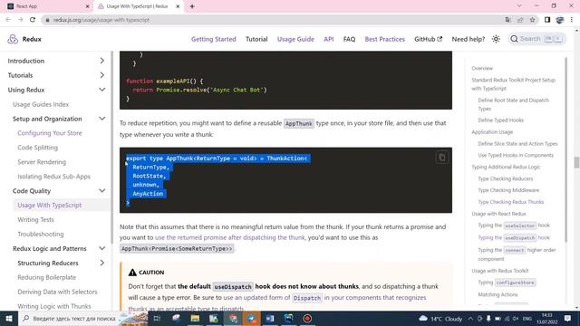The height and width of the screenshot is (326, 580).
Task: Open Microsoft Word from the taskbar
Action: click(x=270, y=319)
